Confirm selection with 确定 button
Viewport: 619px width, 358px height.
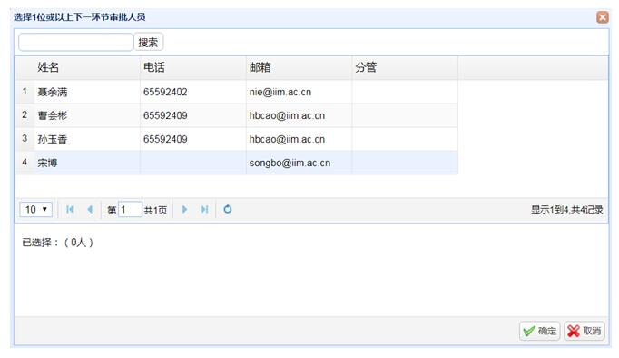coord(540,331)
